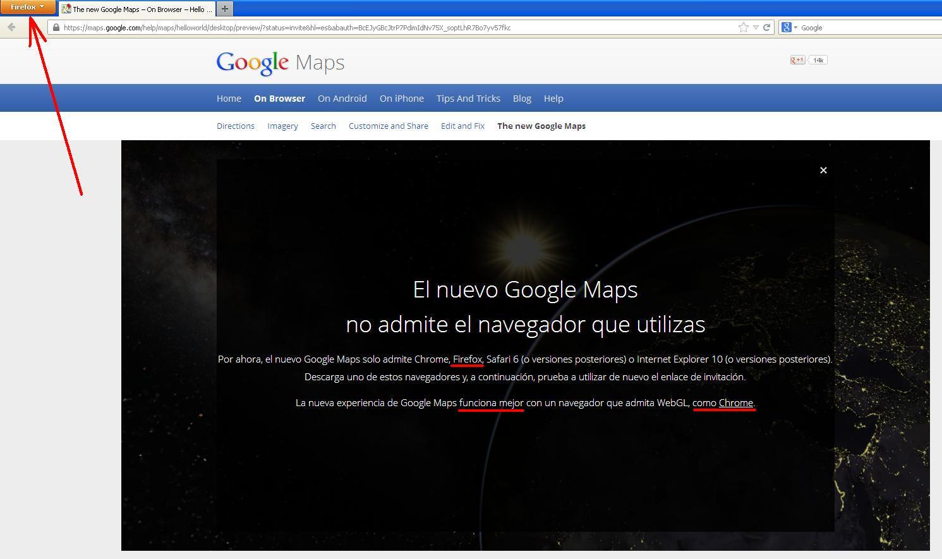Open the search engine selector dropdown

(x=795, y=27)
